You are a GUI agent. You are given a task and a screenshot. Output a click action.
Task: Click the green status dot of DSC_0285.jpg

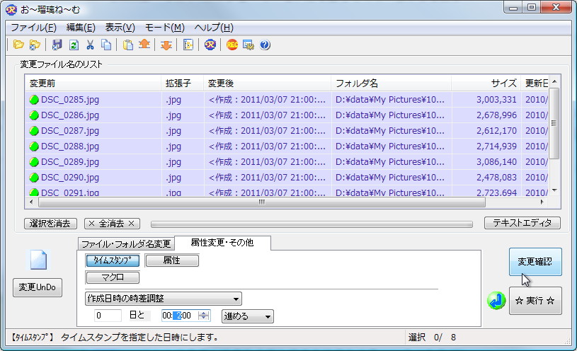[34, 100]
